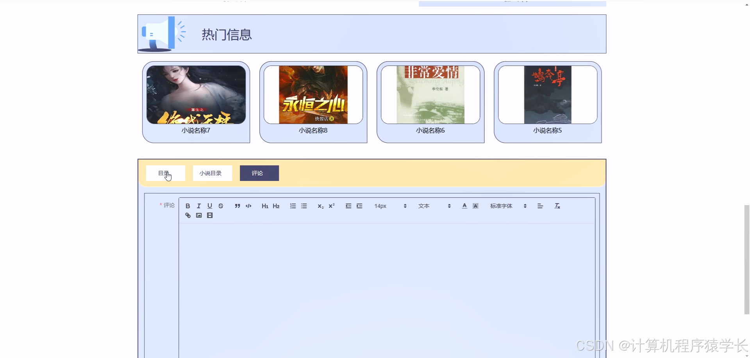This screenshot has height=358, width=750.
Task: Switch to the 小说目录 tab
Action: pyautogui.click(x=212, y=173)
